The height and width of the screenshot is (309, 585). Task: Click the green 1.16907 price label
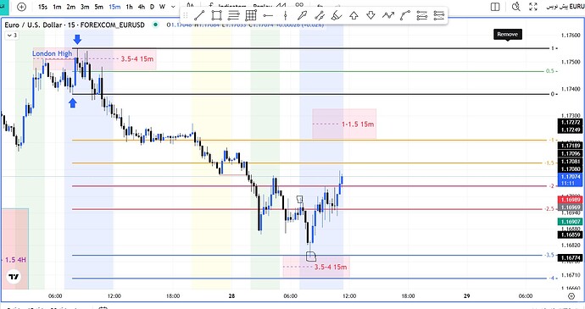click(571, 222)
